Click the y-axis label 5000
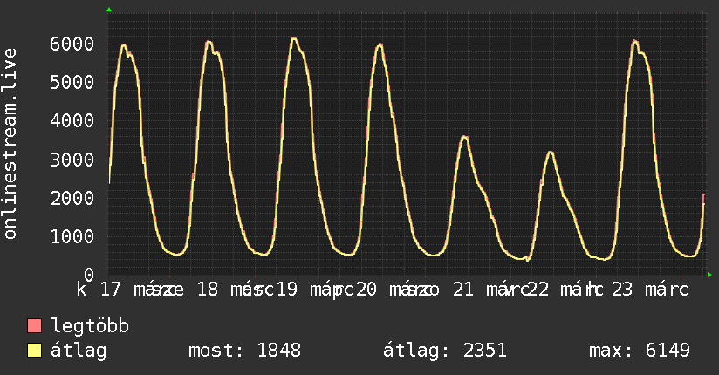 (x=72, y=83)
